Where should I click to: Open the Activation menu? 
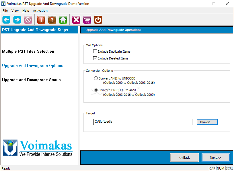pyautogui.click(x=40, y=11)
